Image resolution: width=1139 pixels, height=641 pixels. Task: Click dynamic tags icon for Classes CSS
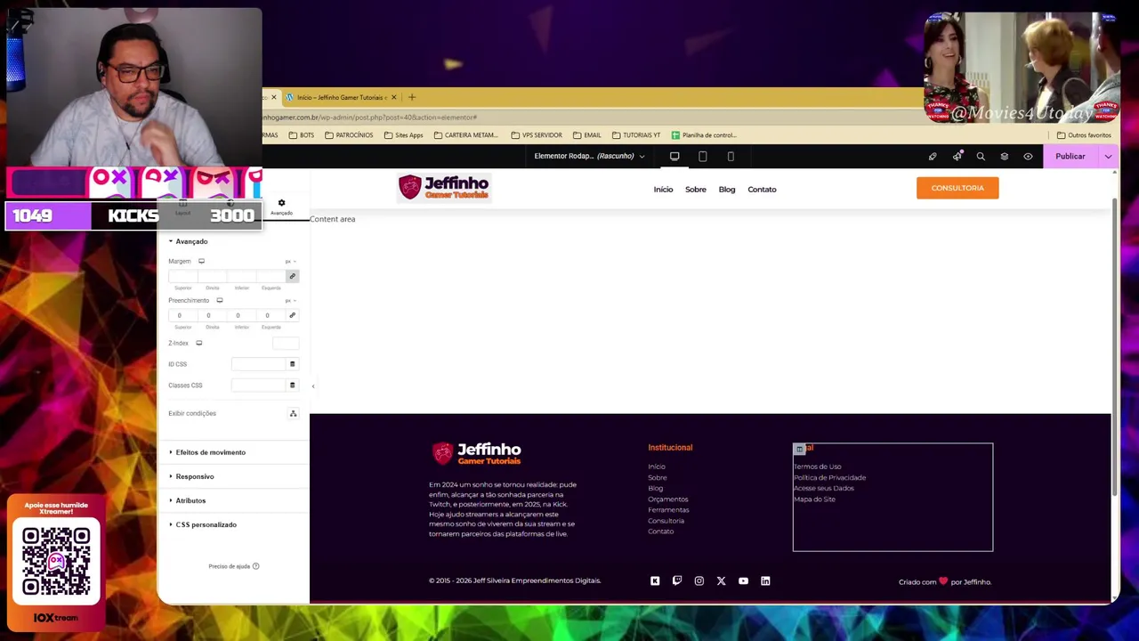click(292, 385)
